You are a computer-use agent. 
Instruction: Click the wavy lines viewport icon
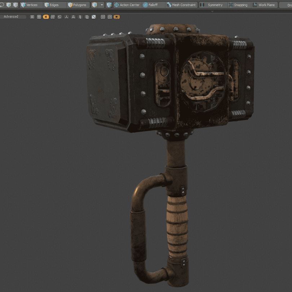[53, 17]
